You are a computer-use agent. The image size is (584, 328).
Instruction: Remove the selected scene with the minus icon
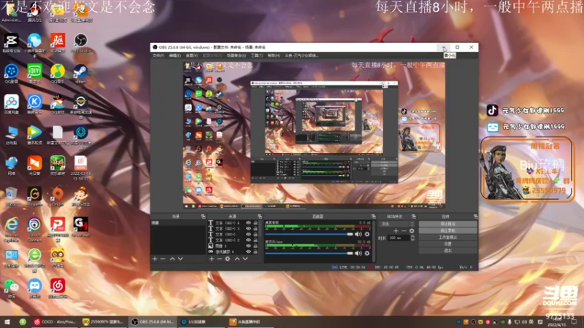click(163, 259)
